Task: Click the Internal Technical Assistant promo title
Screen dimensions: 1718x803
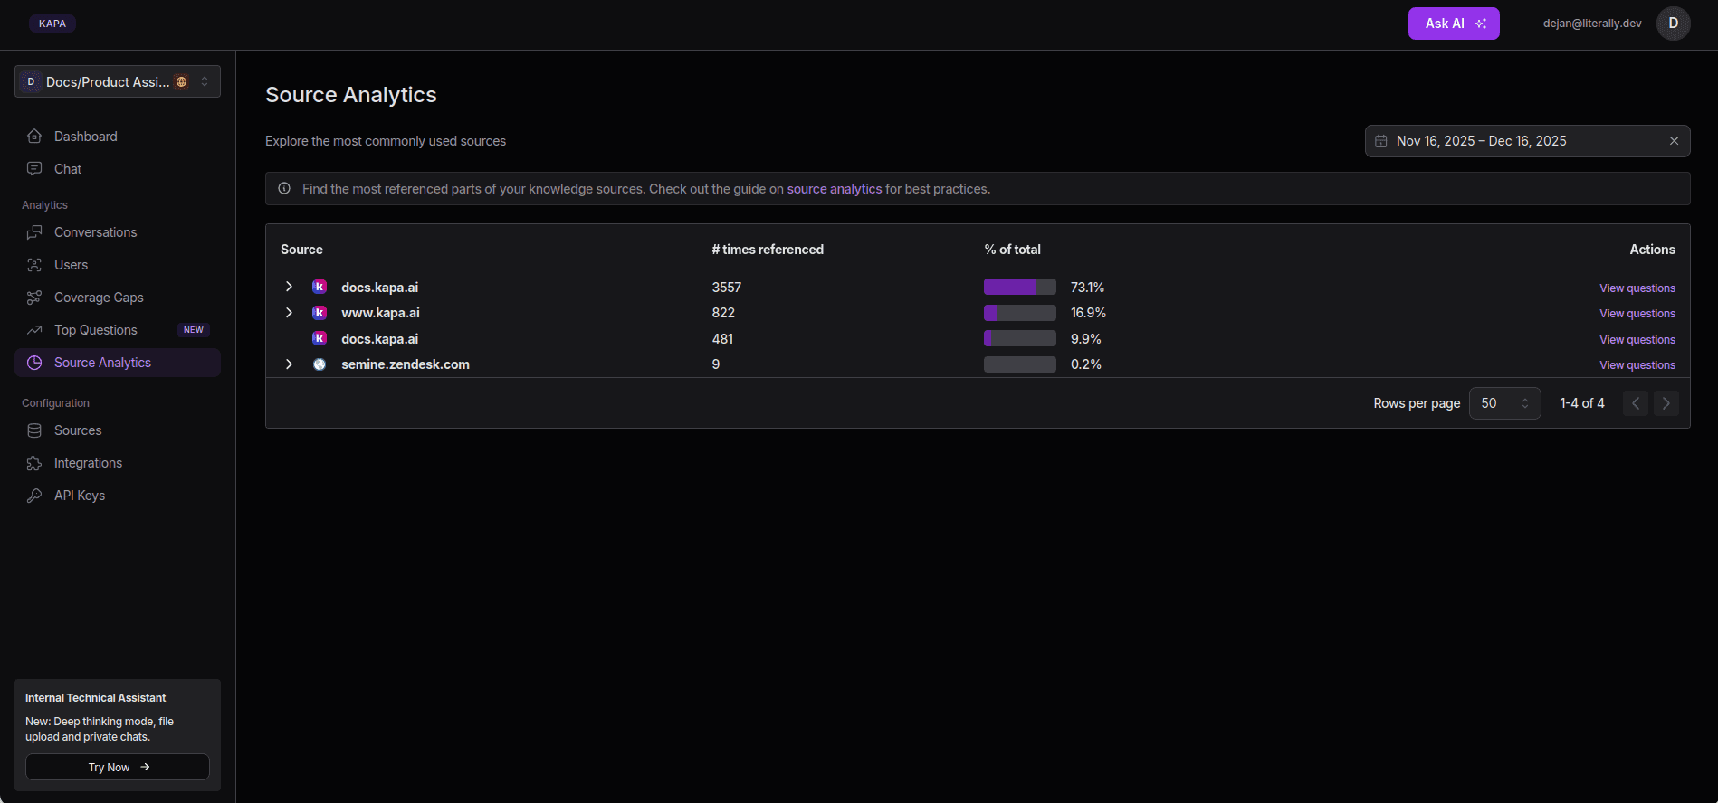Action: pos(95,698)
